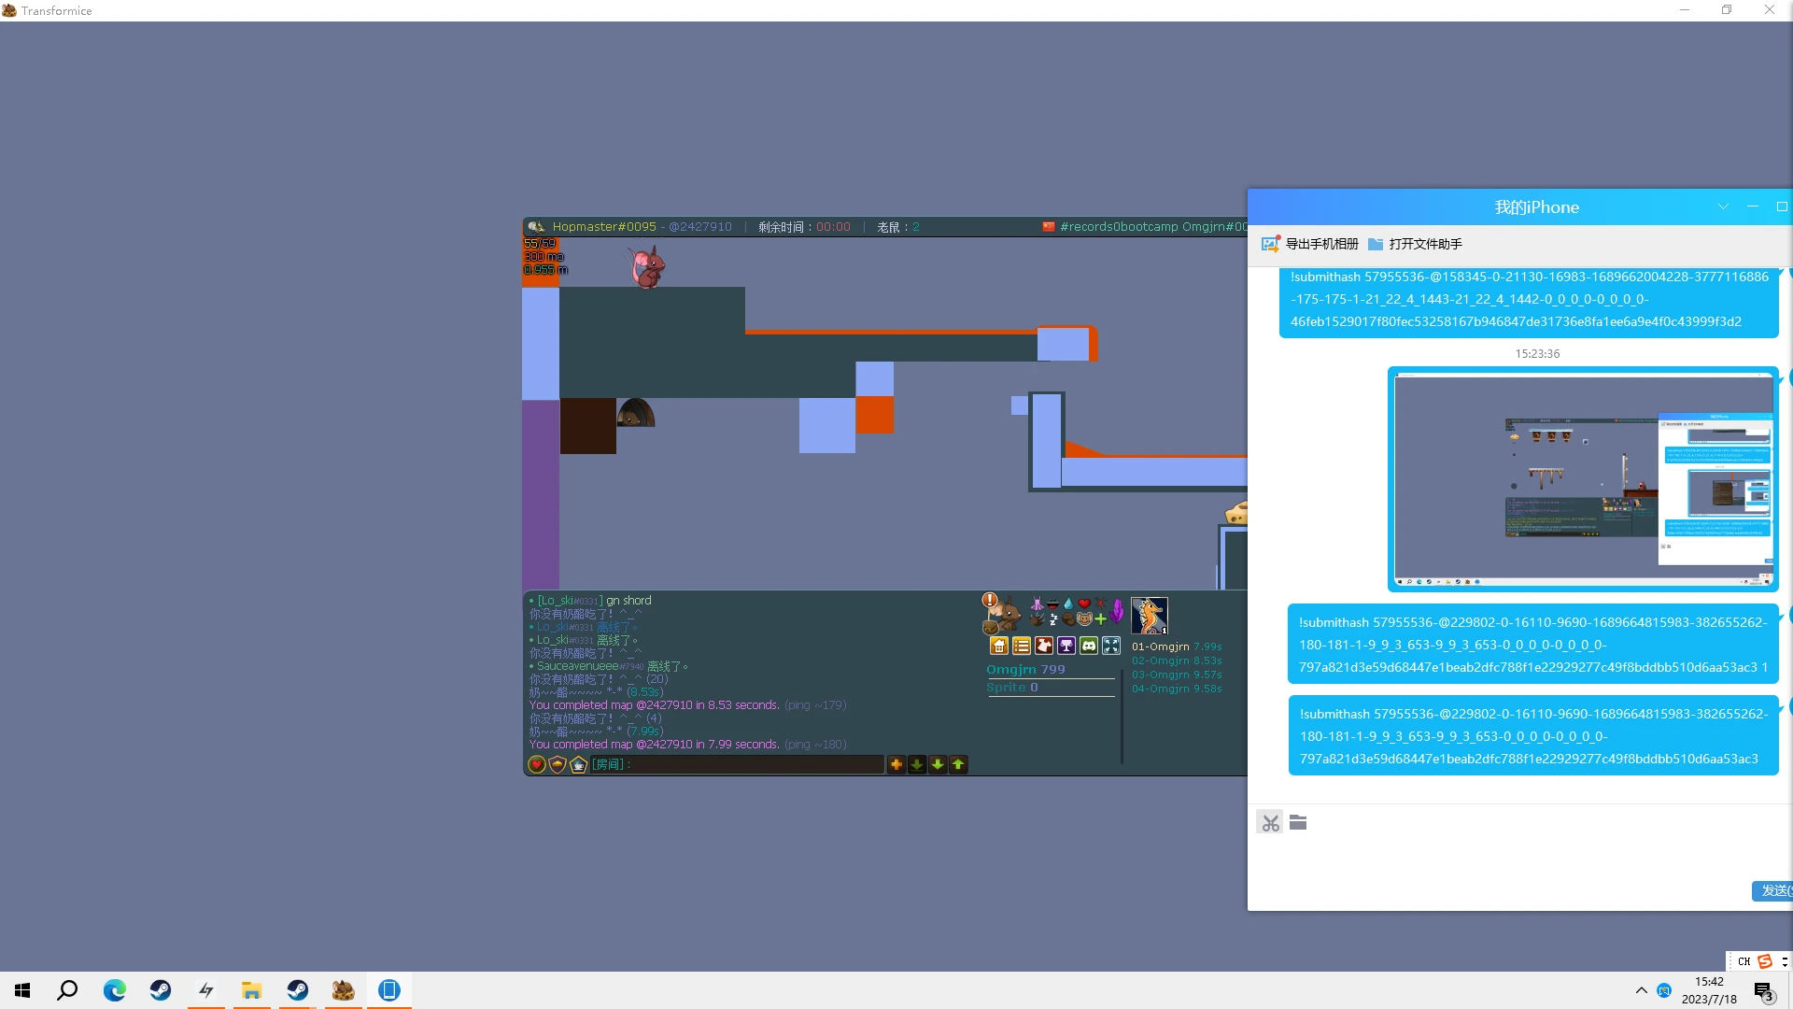Open the green Discord icon

tap(1089, 646)
